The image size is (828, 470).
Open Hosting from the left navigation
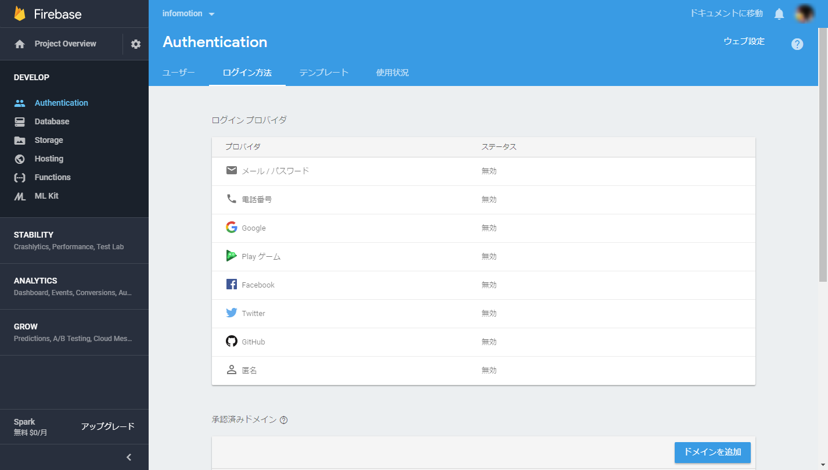[x=48, y=158]
